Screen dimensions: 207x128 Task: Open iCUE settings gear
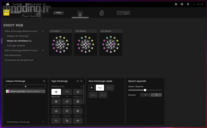pyautogui.click(x=188, y=4)
